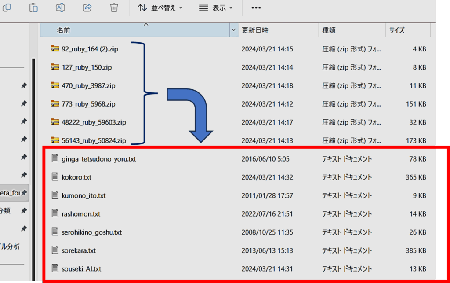Select the kokoro.txt file
The height and width of the screenshot is (283, 450).
[76, 177]
